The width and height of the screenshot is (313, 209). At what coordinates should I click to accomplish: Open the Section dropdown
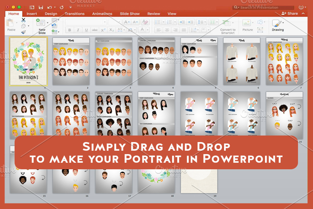[x=55, y=32]
